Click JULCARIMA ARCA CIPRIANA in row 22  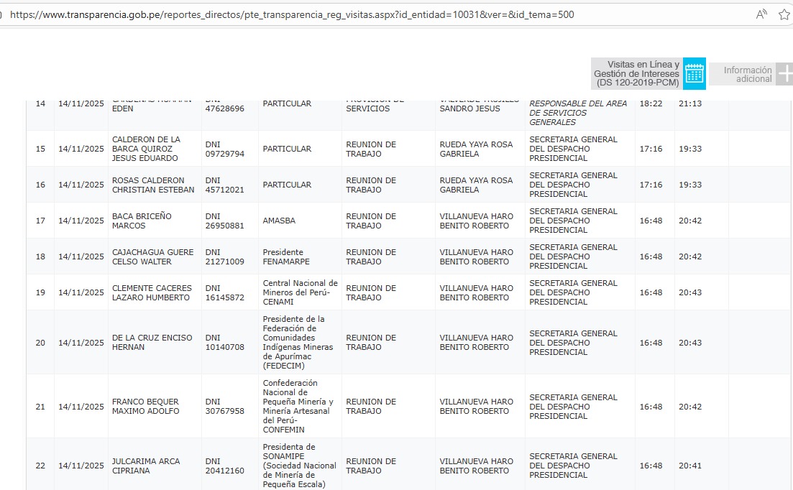click(x=146, y=466)
